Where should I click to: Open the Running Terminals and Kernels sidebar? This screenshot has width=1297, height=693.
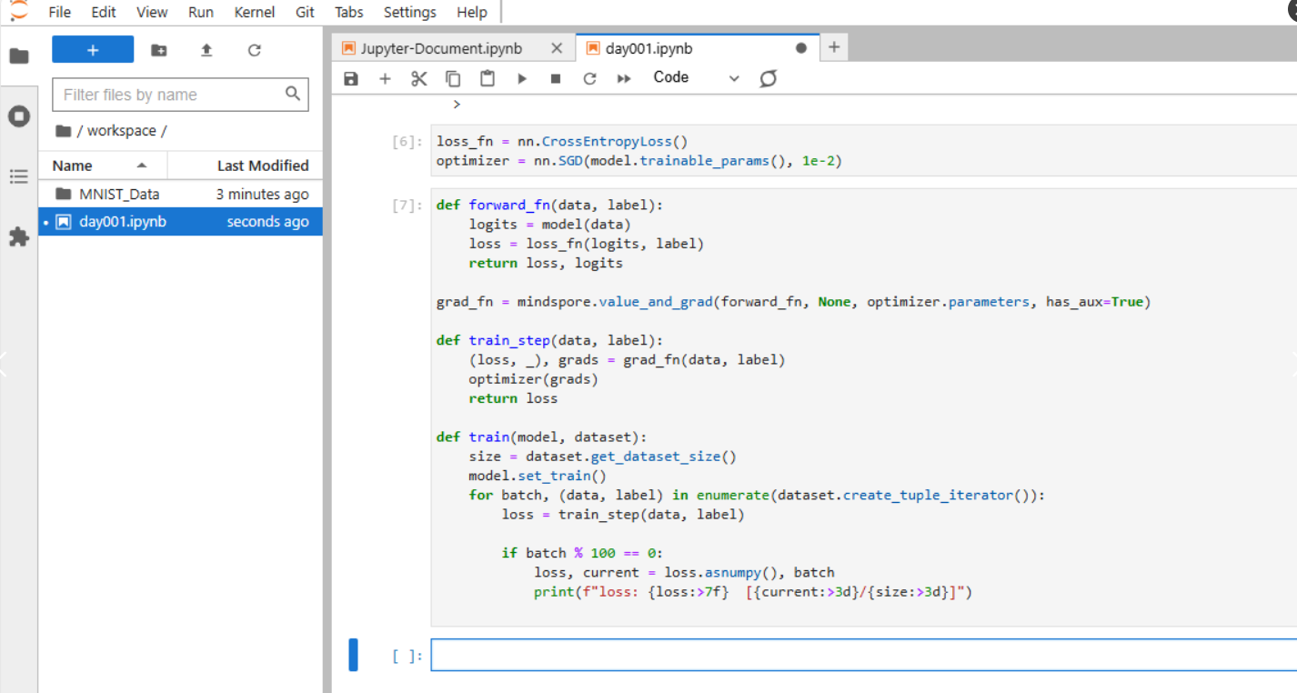coord(19,116)
